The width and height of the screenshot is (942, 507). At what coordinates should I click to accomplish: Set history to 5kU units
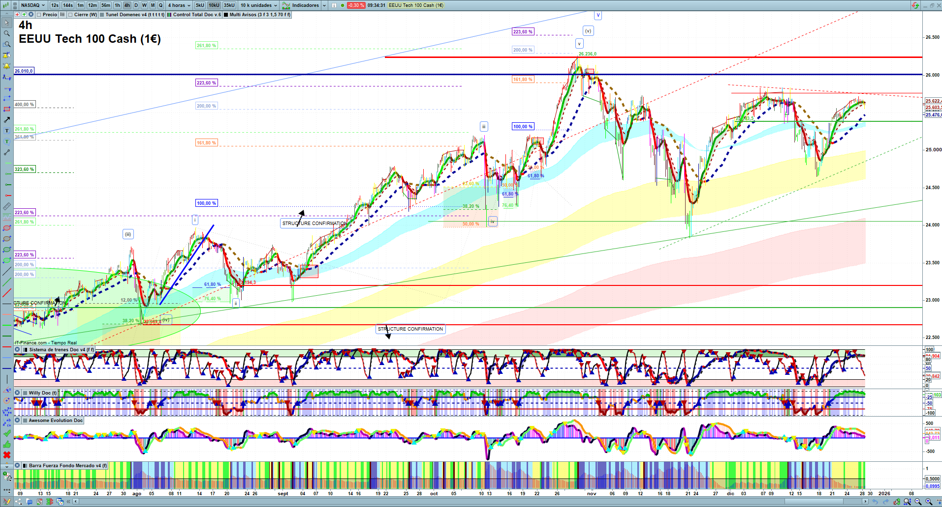tap(200, 5)
